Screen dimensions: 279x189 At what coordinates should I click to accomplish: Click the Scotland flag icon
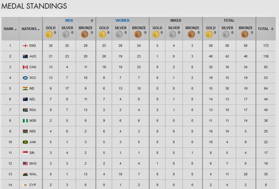point(25,78)
